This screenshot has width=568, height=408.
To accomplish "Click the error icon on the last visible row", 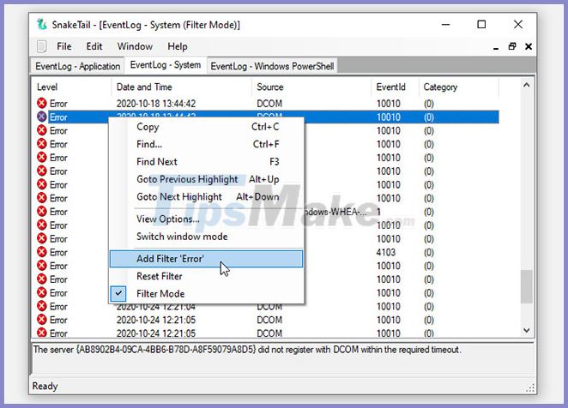I will pyautogui.click(x=42, y=333).
